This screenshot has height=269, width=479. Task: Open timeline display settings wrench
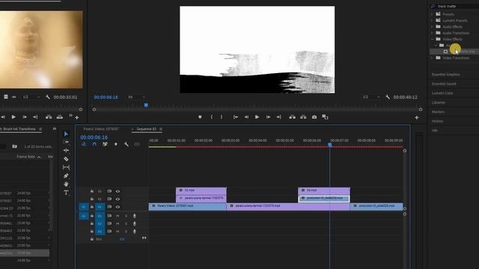coord(126,144)
